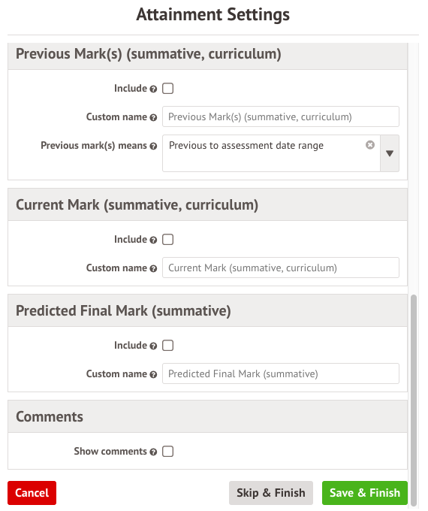
Task: Click help icon next to Predicted Final Mark Include
Action: (153, 346)
